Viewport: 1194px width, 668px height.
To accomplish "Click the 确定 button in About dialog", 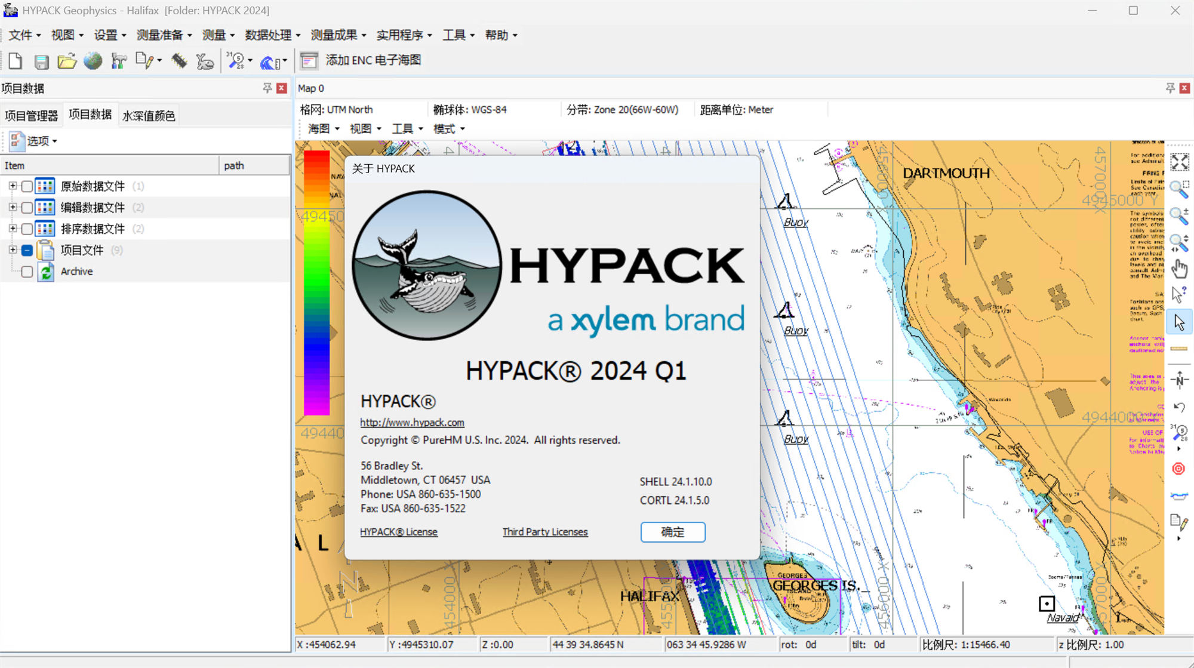I will 673,532.
